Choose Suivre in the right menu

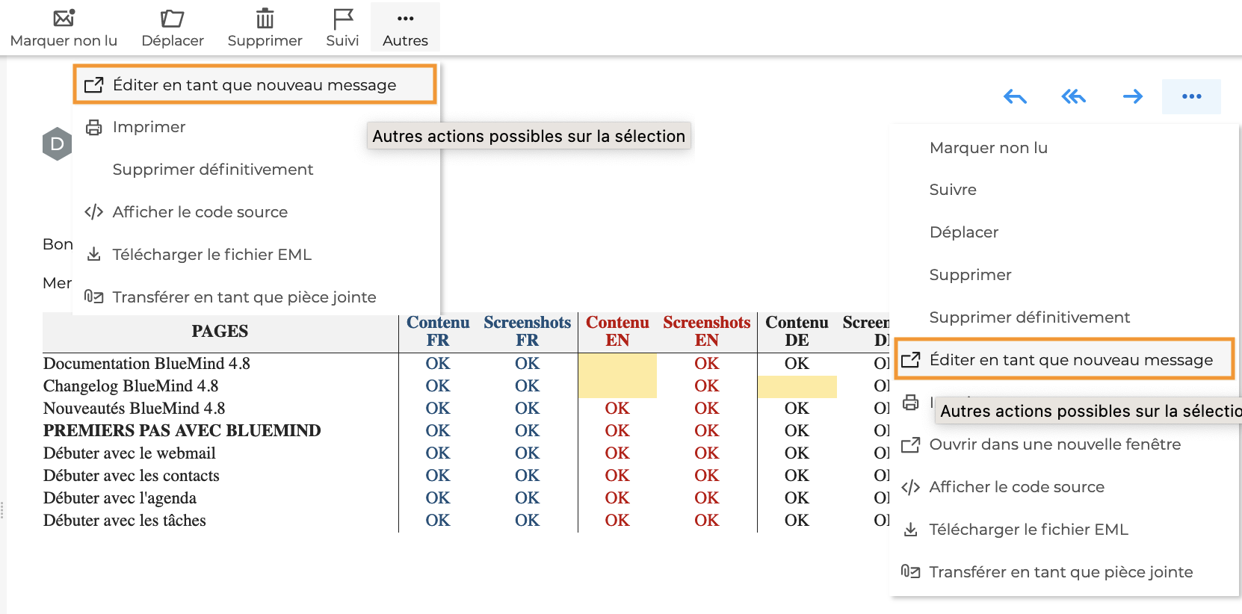coord(953,190)
